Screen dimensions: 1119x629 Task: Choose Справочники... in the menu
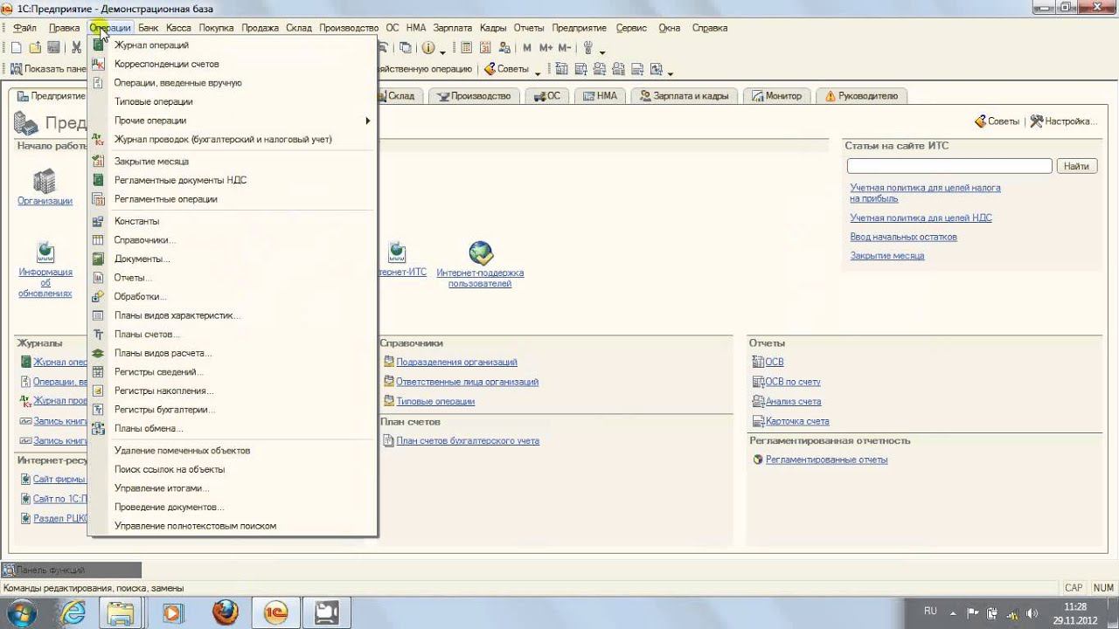(233, 240)
